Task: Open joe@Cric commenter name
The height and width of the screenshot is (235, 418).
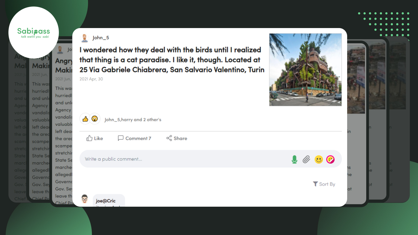Action: (x=106, y=201)
